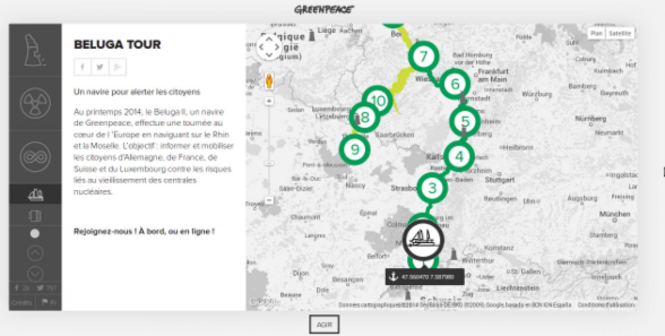The height and width of the screenshot is (336, 665).
Task: Click the AGIR button
Action: [x=324, y=324]
